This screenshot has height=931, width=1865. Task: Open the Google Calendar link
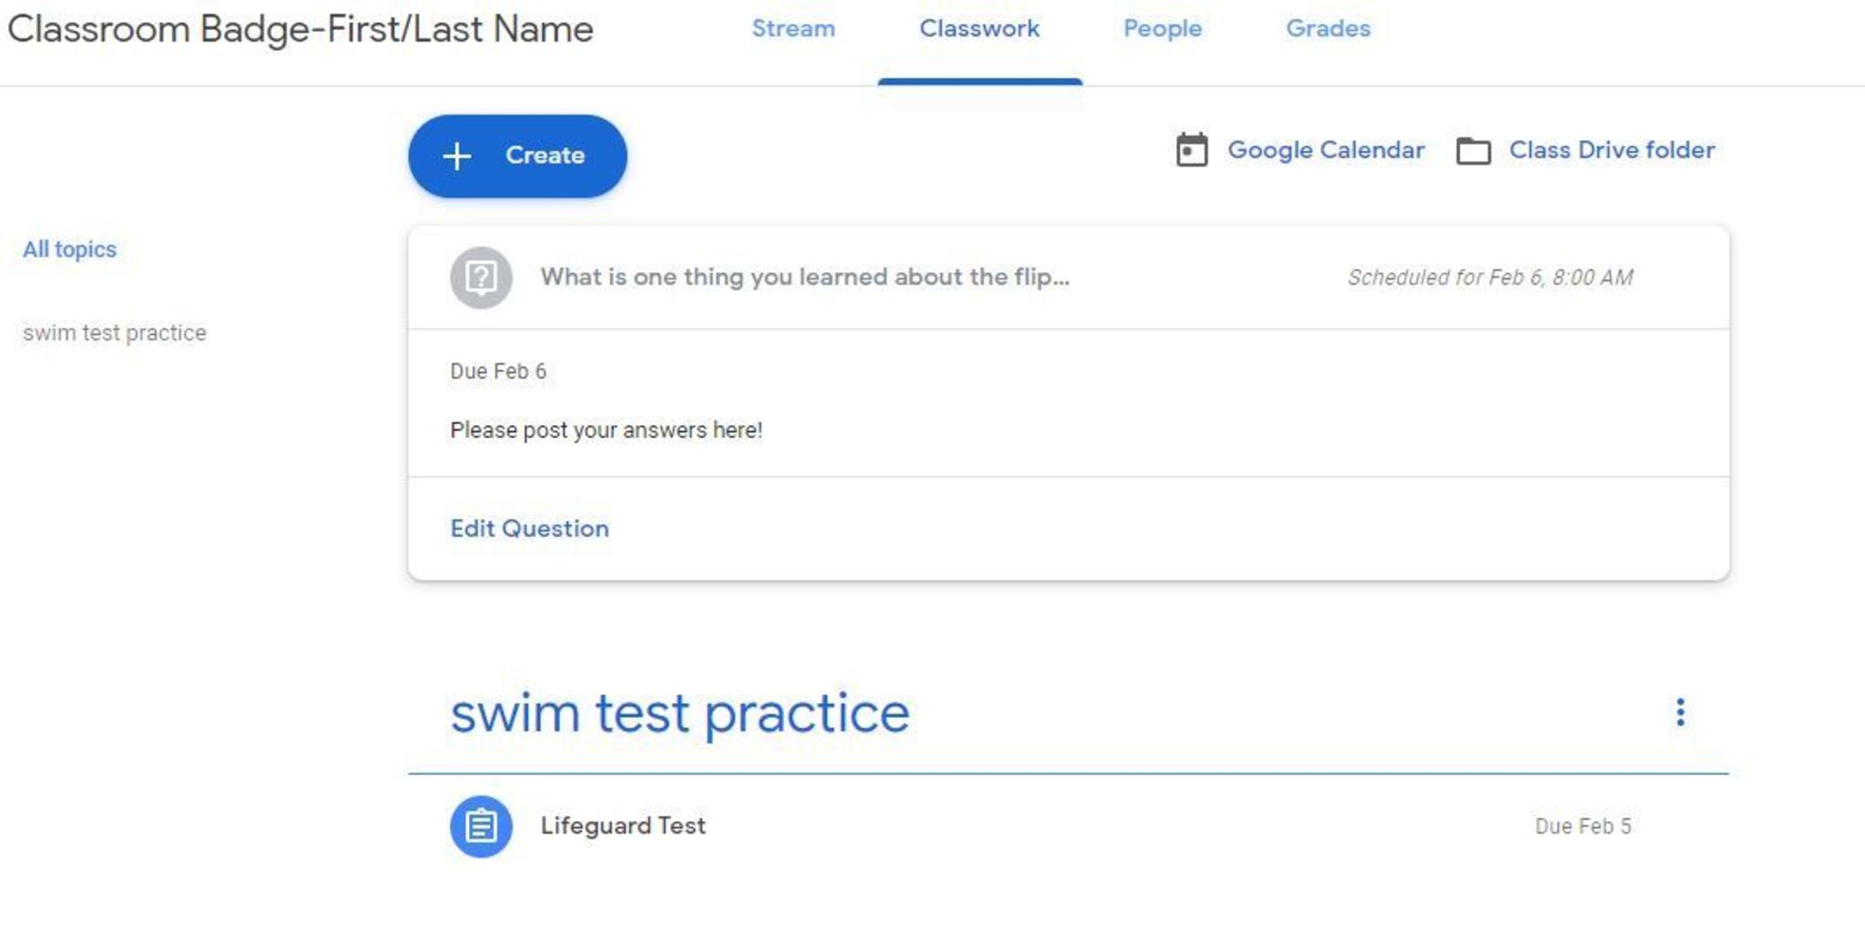1325,150
